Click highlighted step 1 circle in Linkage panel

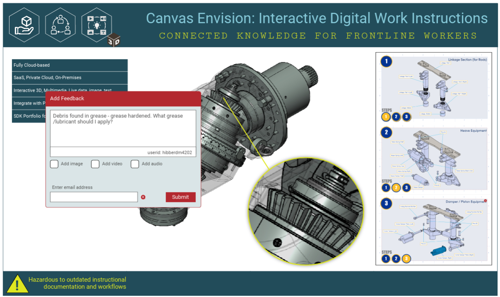pyautogui.click(x=386, y=117)
